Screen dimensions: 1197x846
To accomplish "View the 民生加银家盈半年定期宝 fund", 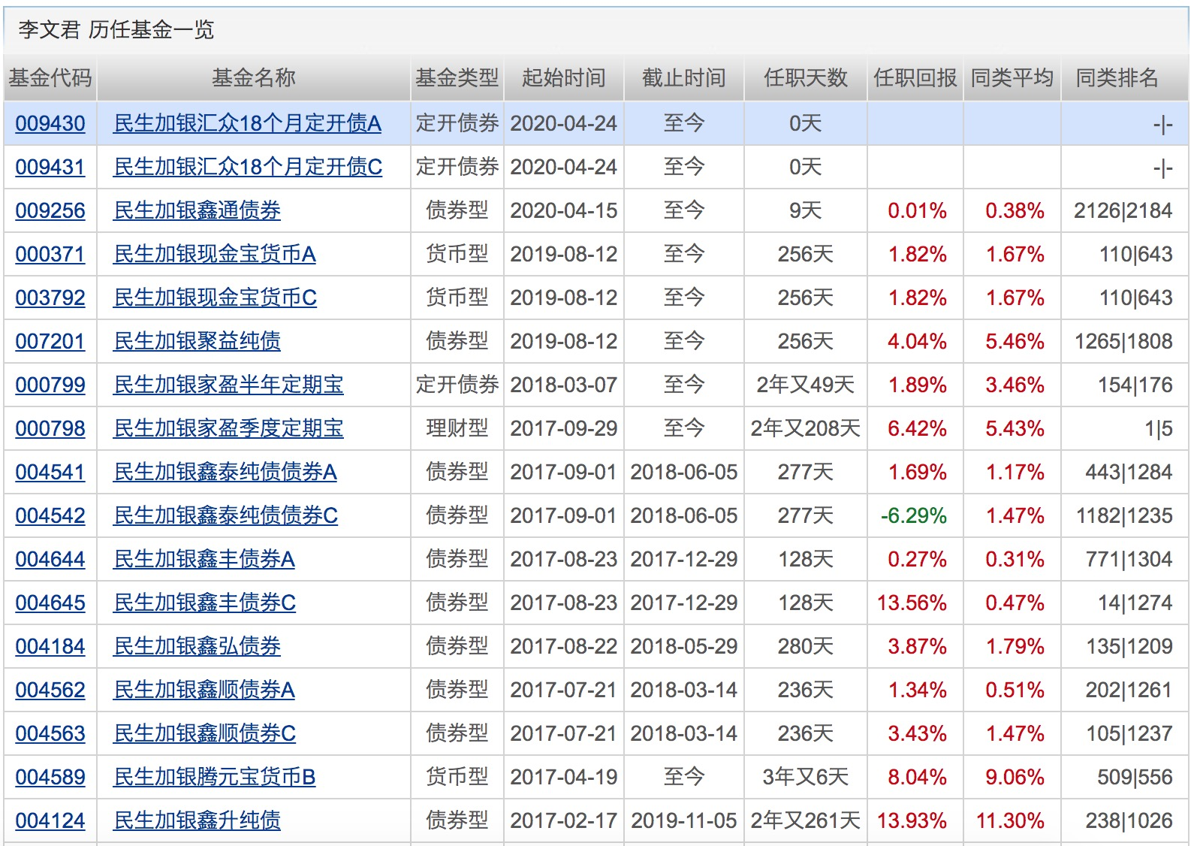I will coord(229,385).
